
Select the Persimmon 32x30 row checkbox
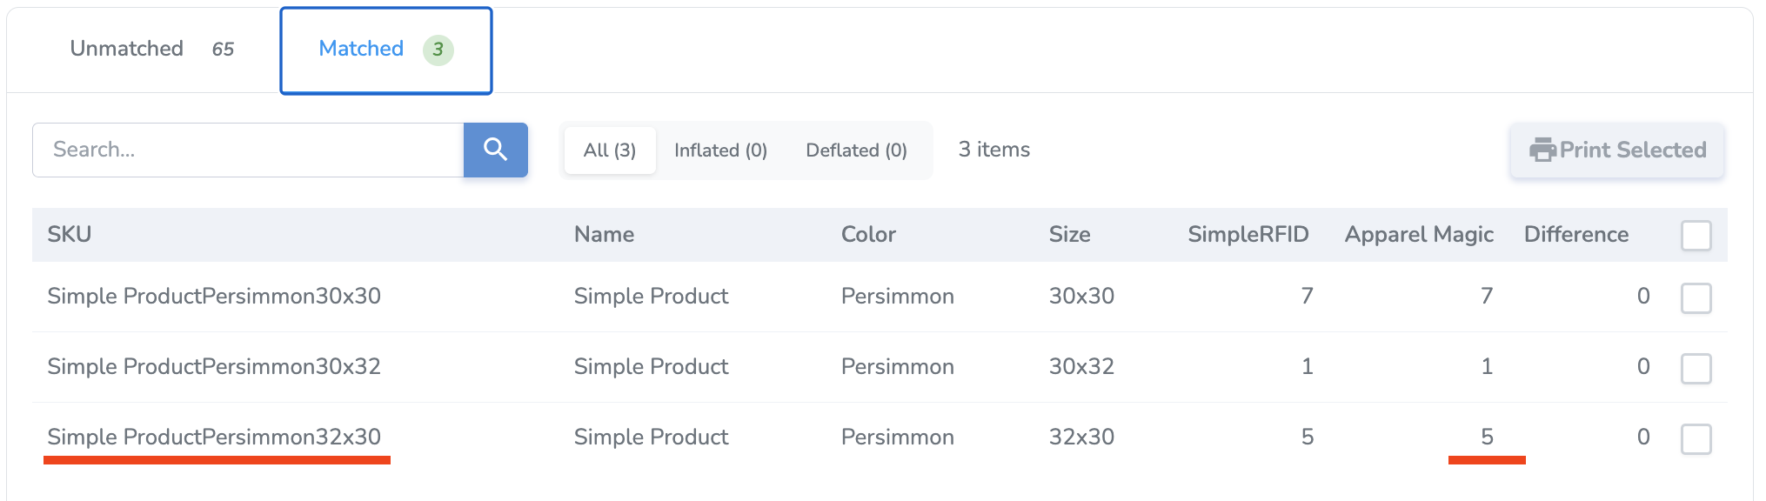click(x=1696, y=438)
